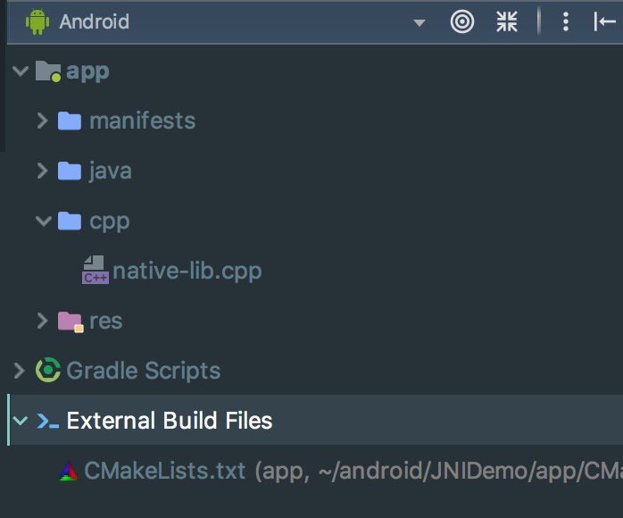Expand the Gradle Scripts chevron
This screenshot has height=518, width=623.
point(19,371)
